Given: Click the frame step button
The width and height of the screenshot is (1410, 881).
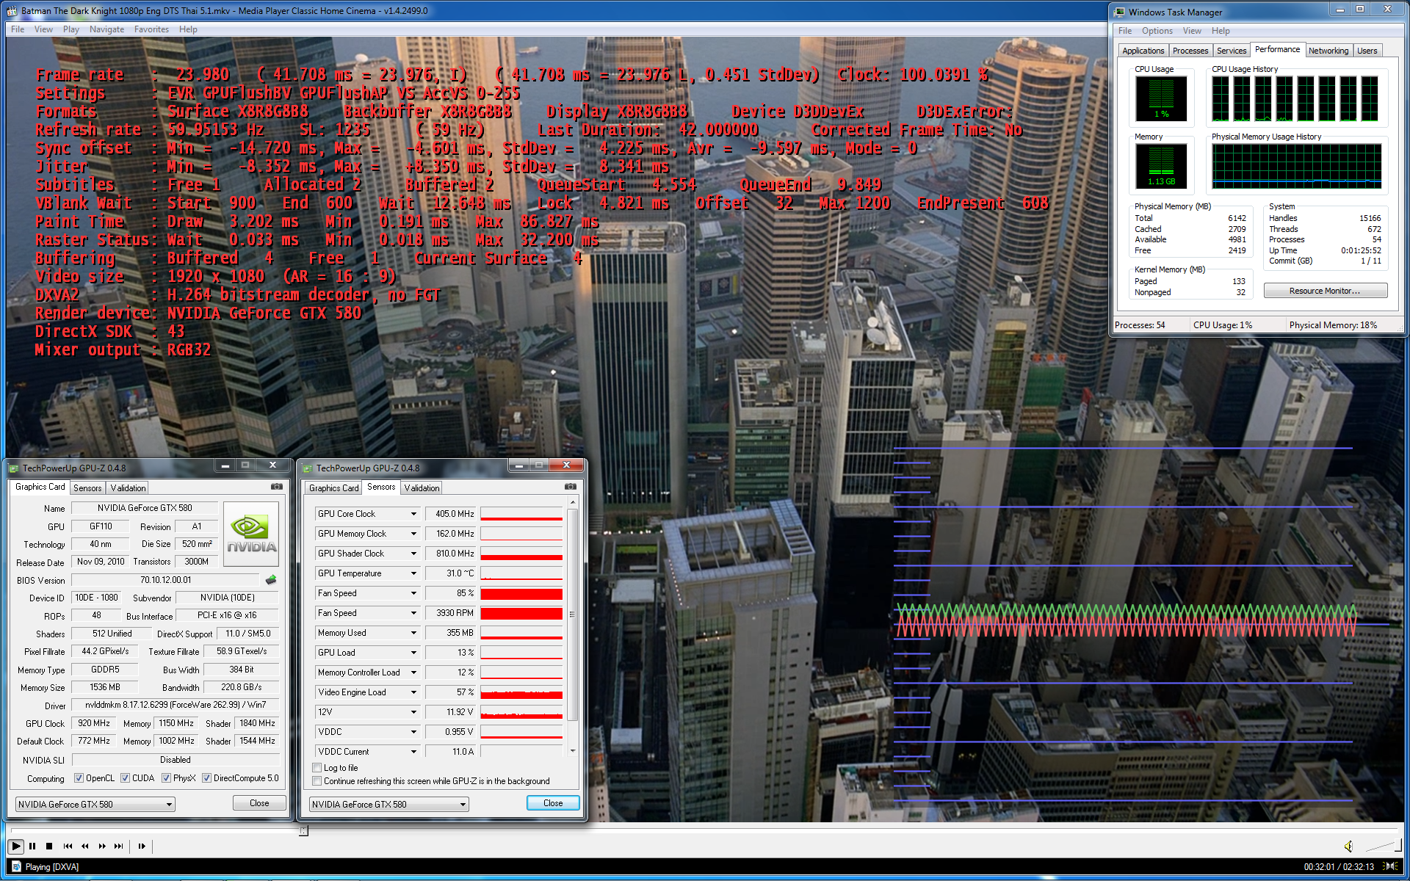Looking at the screenshot, I should [142, 846].
